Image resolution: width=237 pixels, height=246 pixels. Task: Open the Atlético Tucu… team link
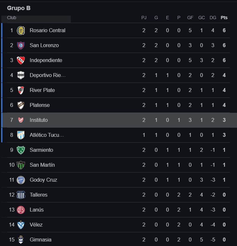47,135
